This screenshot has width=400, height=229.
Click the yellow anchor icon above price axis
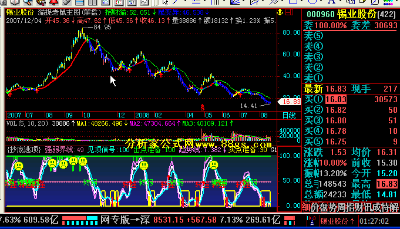[x=280, y=12]
